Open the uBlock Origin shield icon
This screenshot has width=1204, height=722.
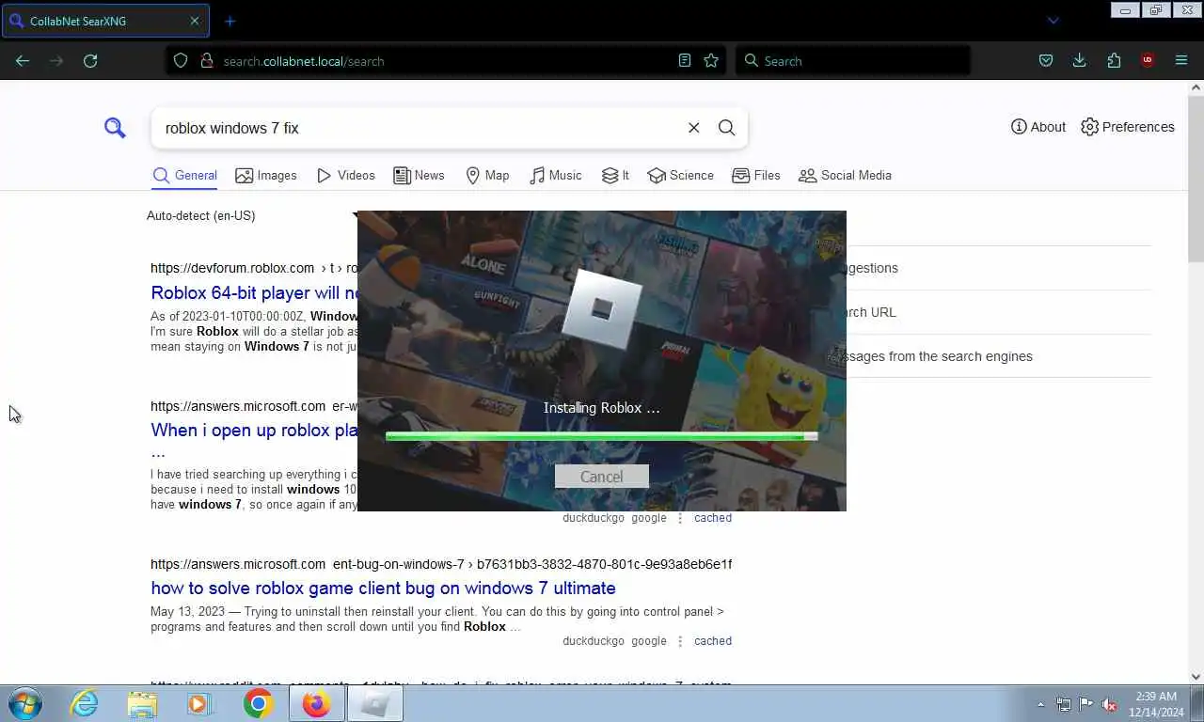1148,60
